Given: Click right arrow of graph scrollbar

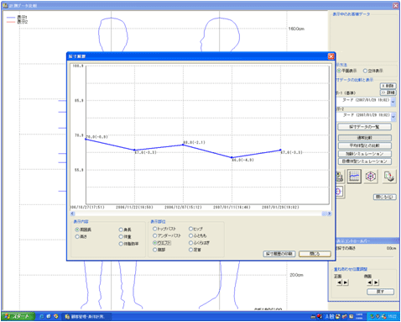Looking at the screenshot, I should 329,214.
